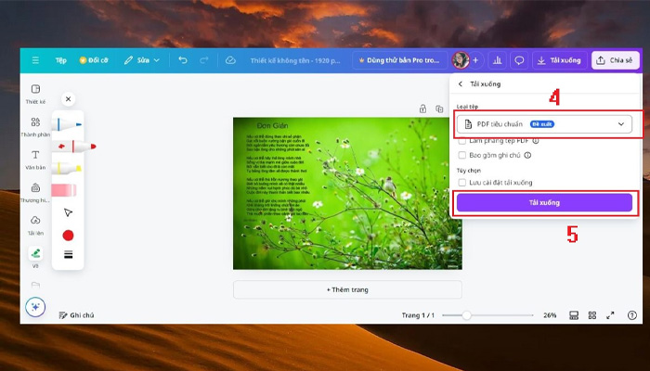Click Thêm trang to add a page
Screen dimensions: 650x371
pos(347,289)
